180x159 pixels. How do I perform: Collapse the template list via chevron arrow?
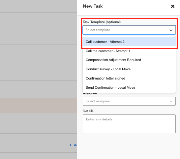click(x=171, y=30)
